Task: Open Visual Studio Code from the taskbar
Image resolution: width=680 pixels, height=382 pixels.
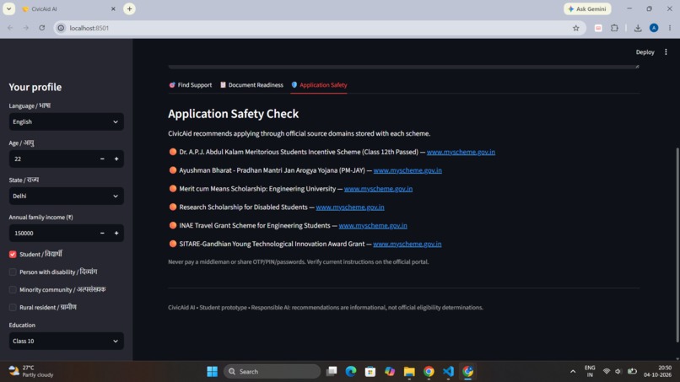Action: (x=448, y=372)
